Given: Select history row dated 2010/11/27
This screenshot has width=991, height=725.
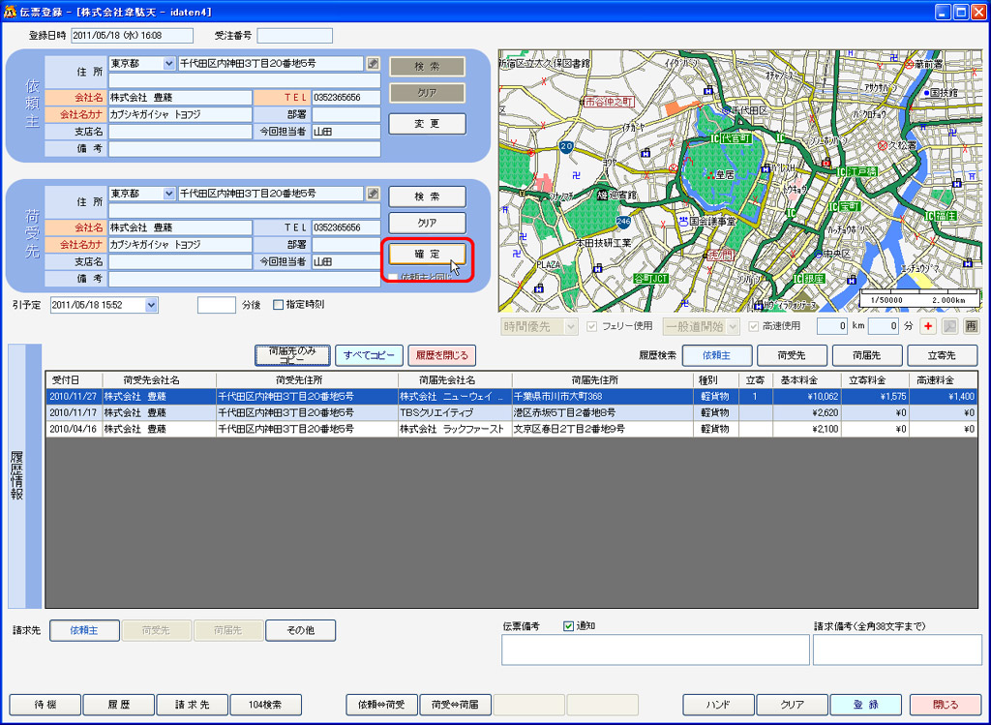Looking at the screenshot, I should tap(511, 396).
